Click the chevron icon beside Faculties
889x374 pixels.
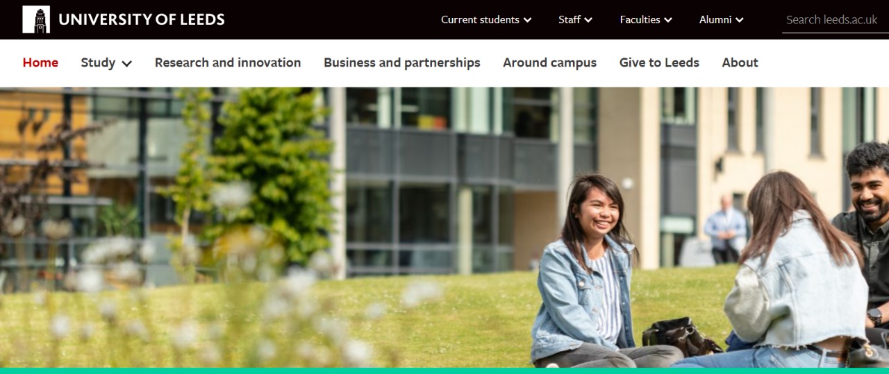click(x=668, y=20)
